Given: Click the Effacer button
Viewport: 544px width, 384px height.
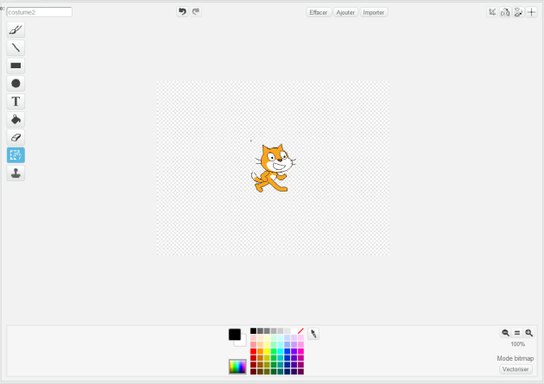Looking at the screenshot, I should (x=319, y=13).
